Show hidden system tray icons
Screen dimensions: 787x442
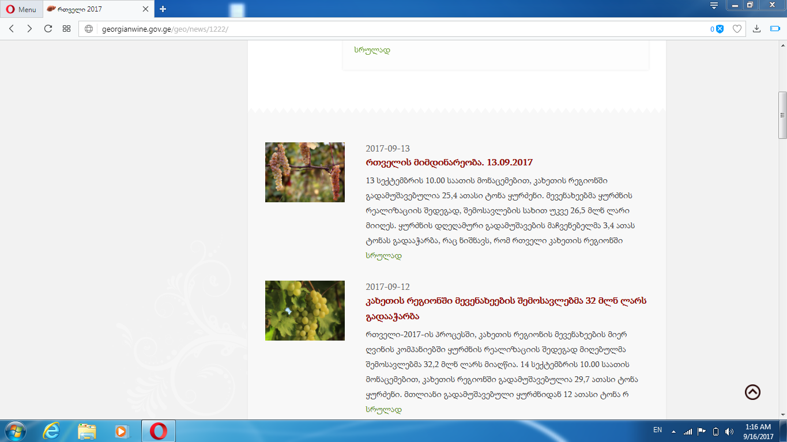[x=672, y=431]
